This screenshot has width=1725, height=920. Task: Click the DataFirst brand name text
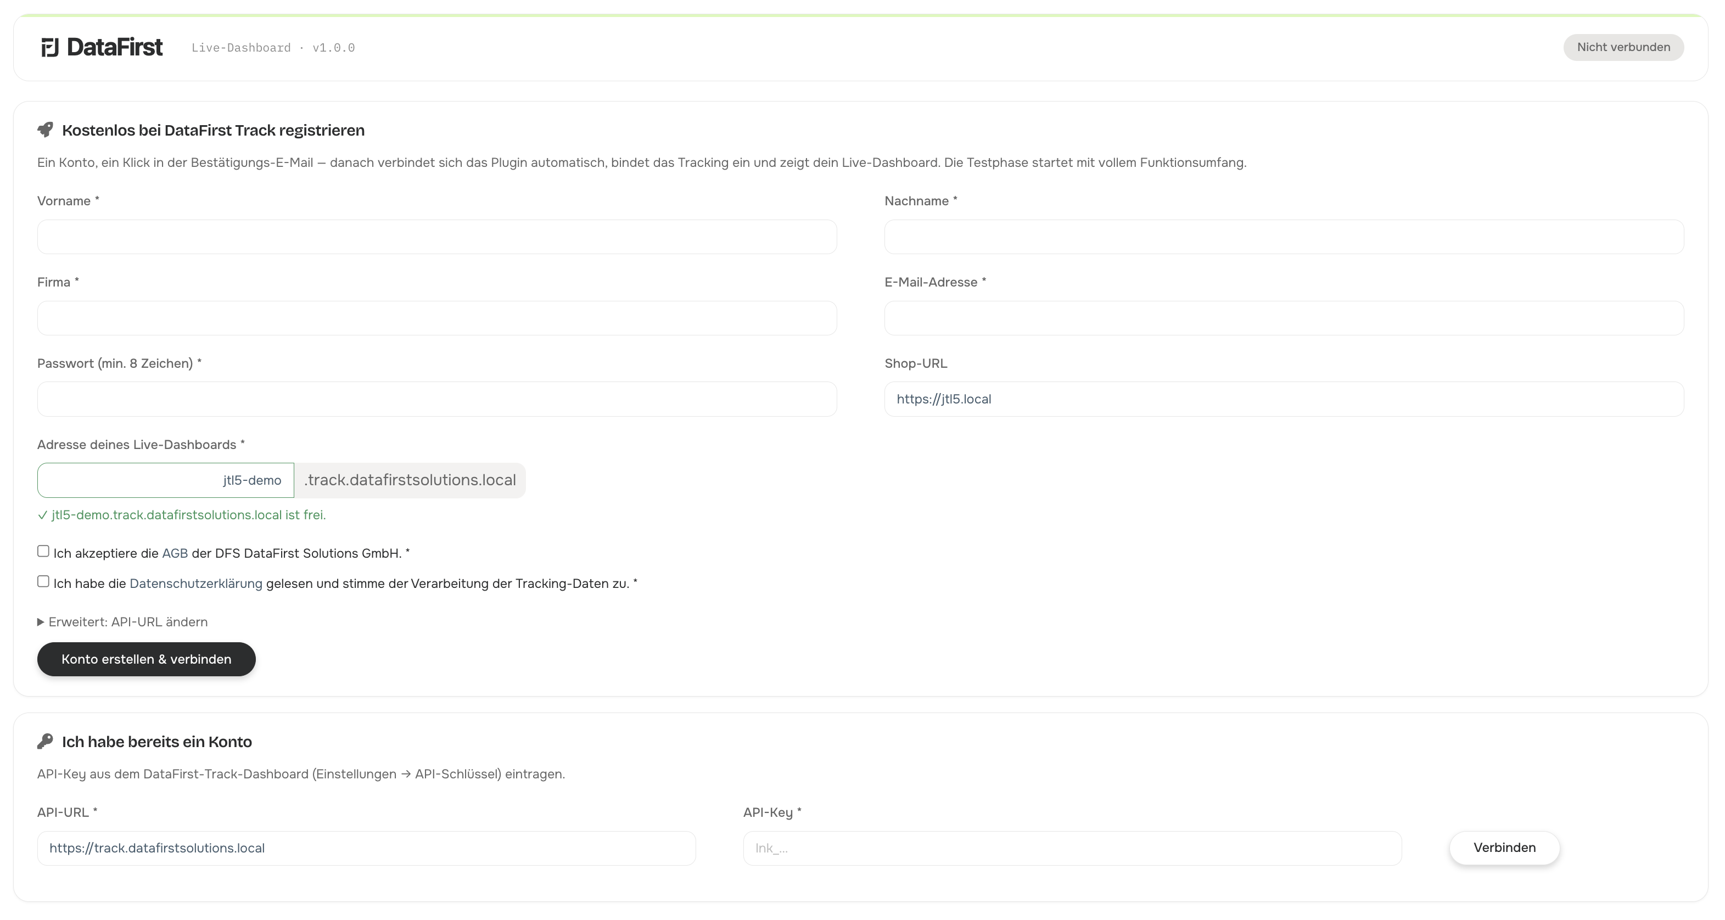[x=115, y=47]
